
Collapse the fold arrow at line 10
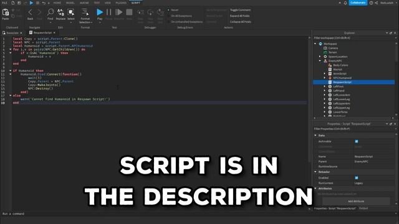pyautogui.click(x=11, y=70)
